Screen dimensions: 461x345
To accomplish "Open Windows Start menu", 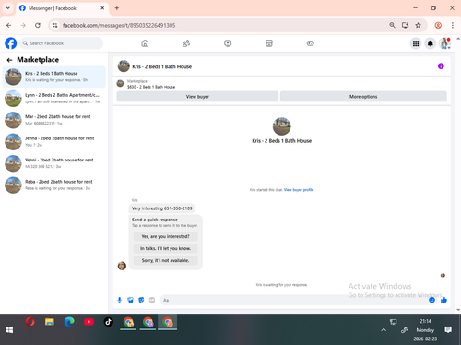I will [x=9, y=330].
